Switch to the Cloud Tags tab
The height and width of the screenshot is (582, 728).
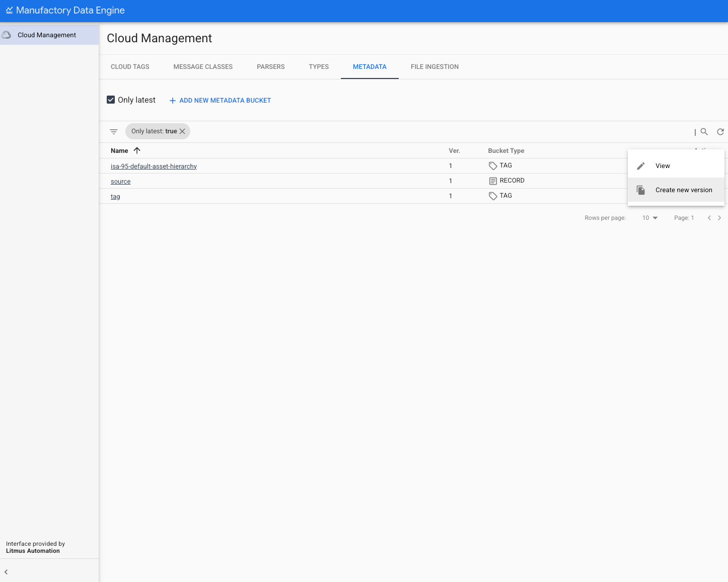pos(130,67)
